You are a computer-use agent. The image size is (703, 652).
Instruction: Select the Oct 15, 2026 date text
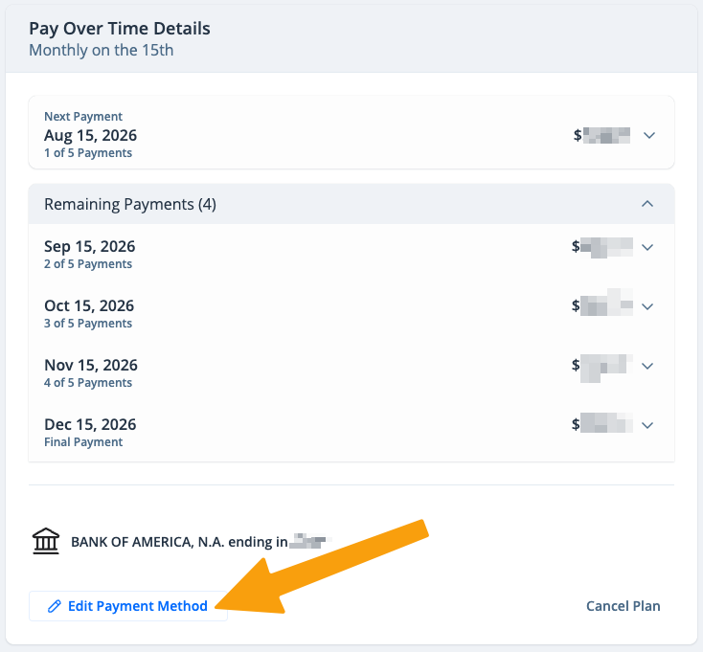[x=89, y=306]
